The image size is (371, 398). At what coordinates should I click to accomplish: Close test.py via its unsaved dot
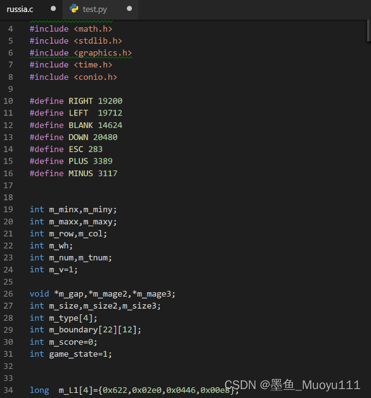(x=129, y=9)
